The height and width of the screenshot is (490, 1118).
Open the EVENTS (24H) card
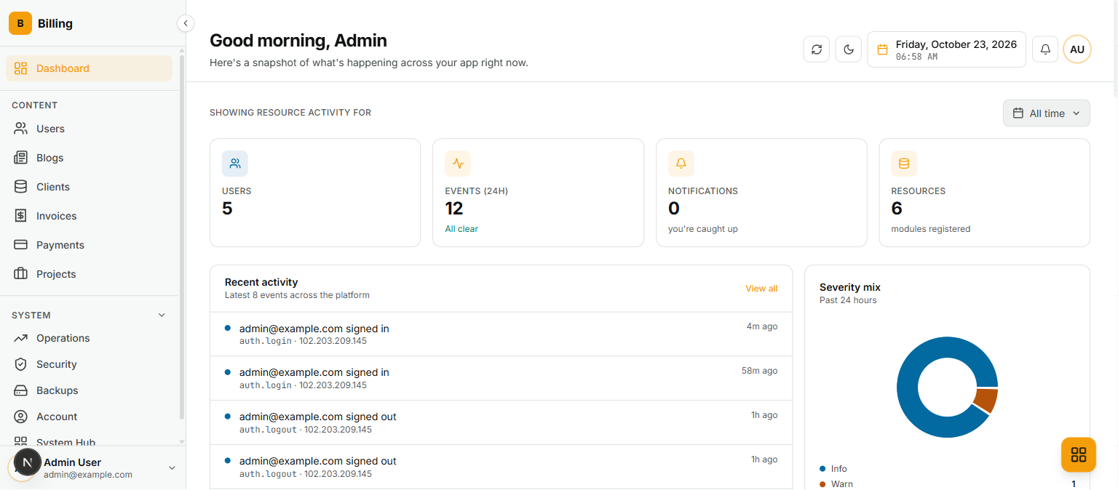538,193
